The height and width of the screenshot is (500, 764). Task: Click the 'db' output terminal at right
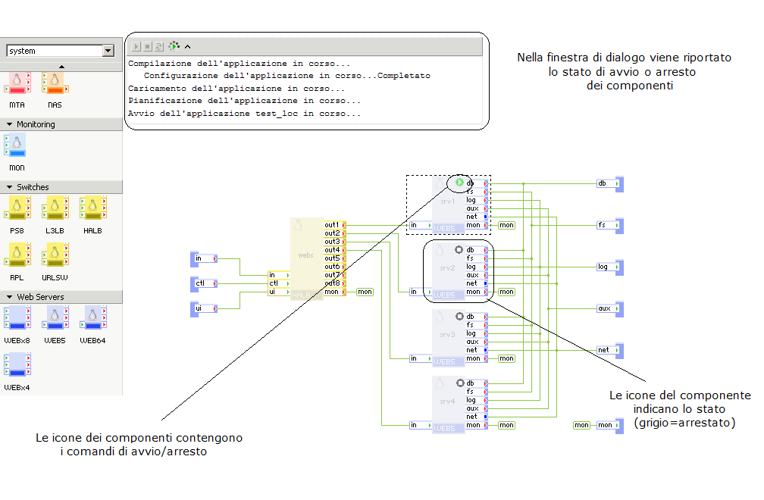tap(610, 183)
